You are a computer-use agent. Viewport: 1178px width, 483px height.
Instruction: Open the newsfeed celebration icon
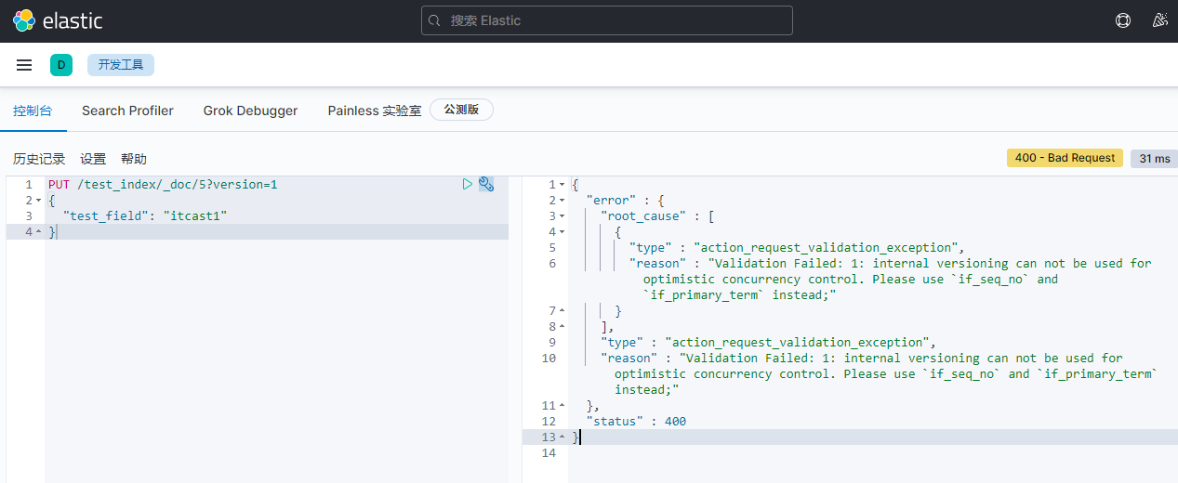click(1159, 20)
